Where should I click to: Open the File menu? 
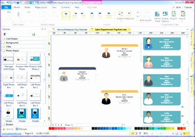pyautogui.click(x=6, y=7)
